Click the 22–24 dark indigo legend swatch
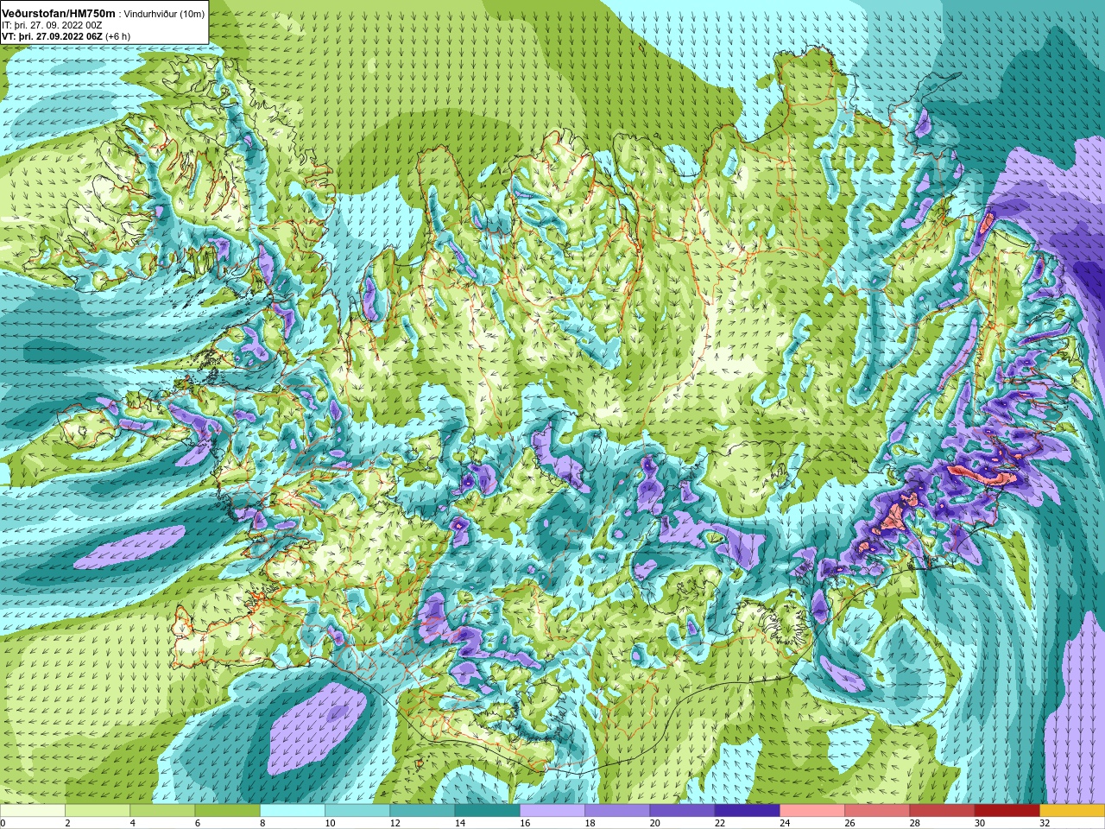 [x=748, y=811]
